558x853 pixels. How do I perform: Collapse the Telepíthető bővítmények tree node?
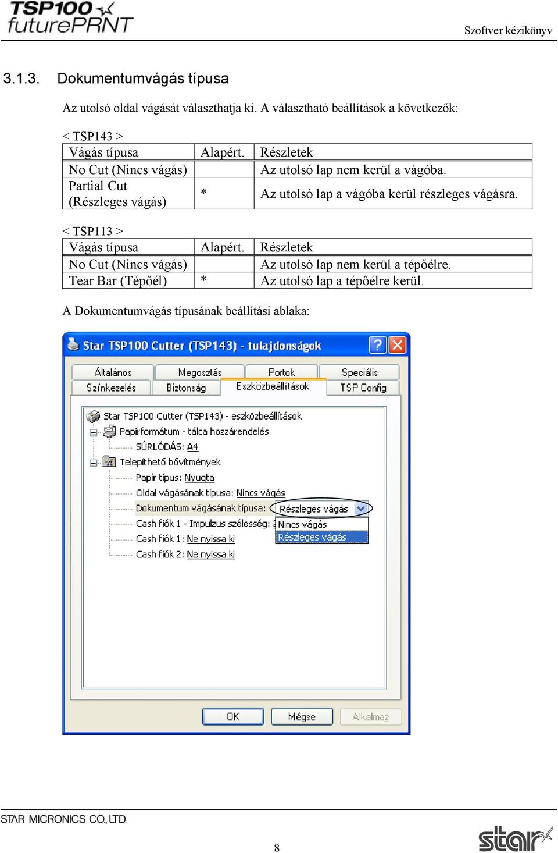pos(93,463)
